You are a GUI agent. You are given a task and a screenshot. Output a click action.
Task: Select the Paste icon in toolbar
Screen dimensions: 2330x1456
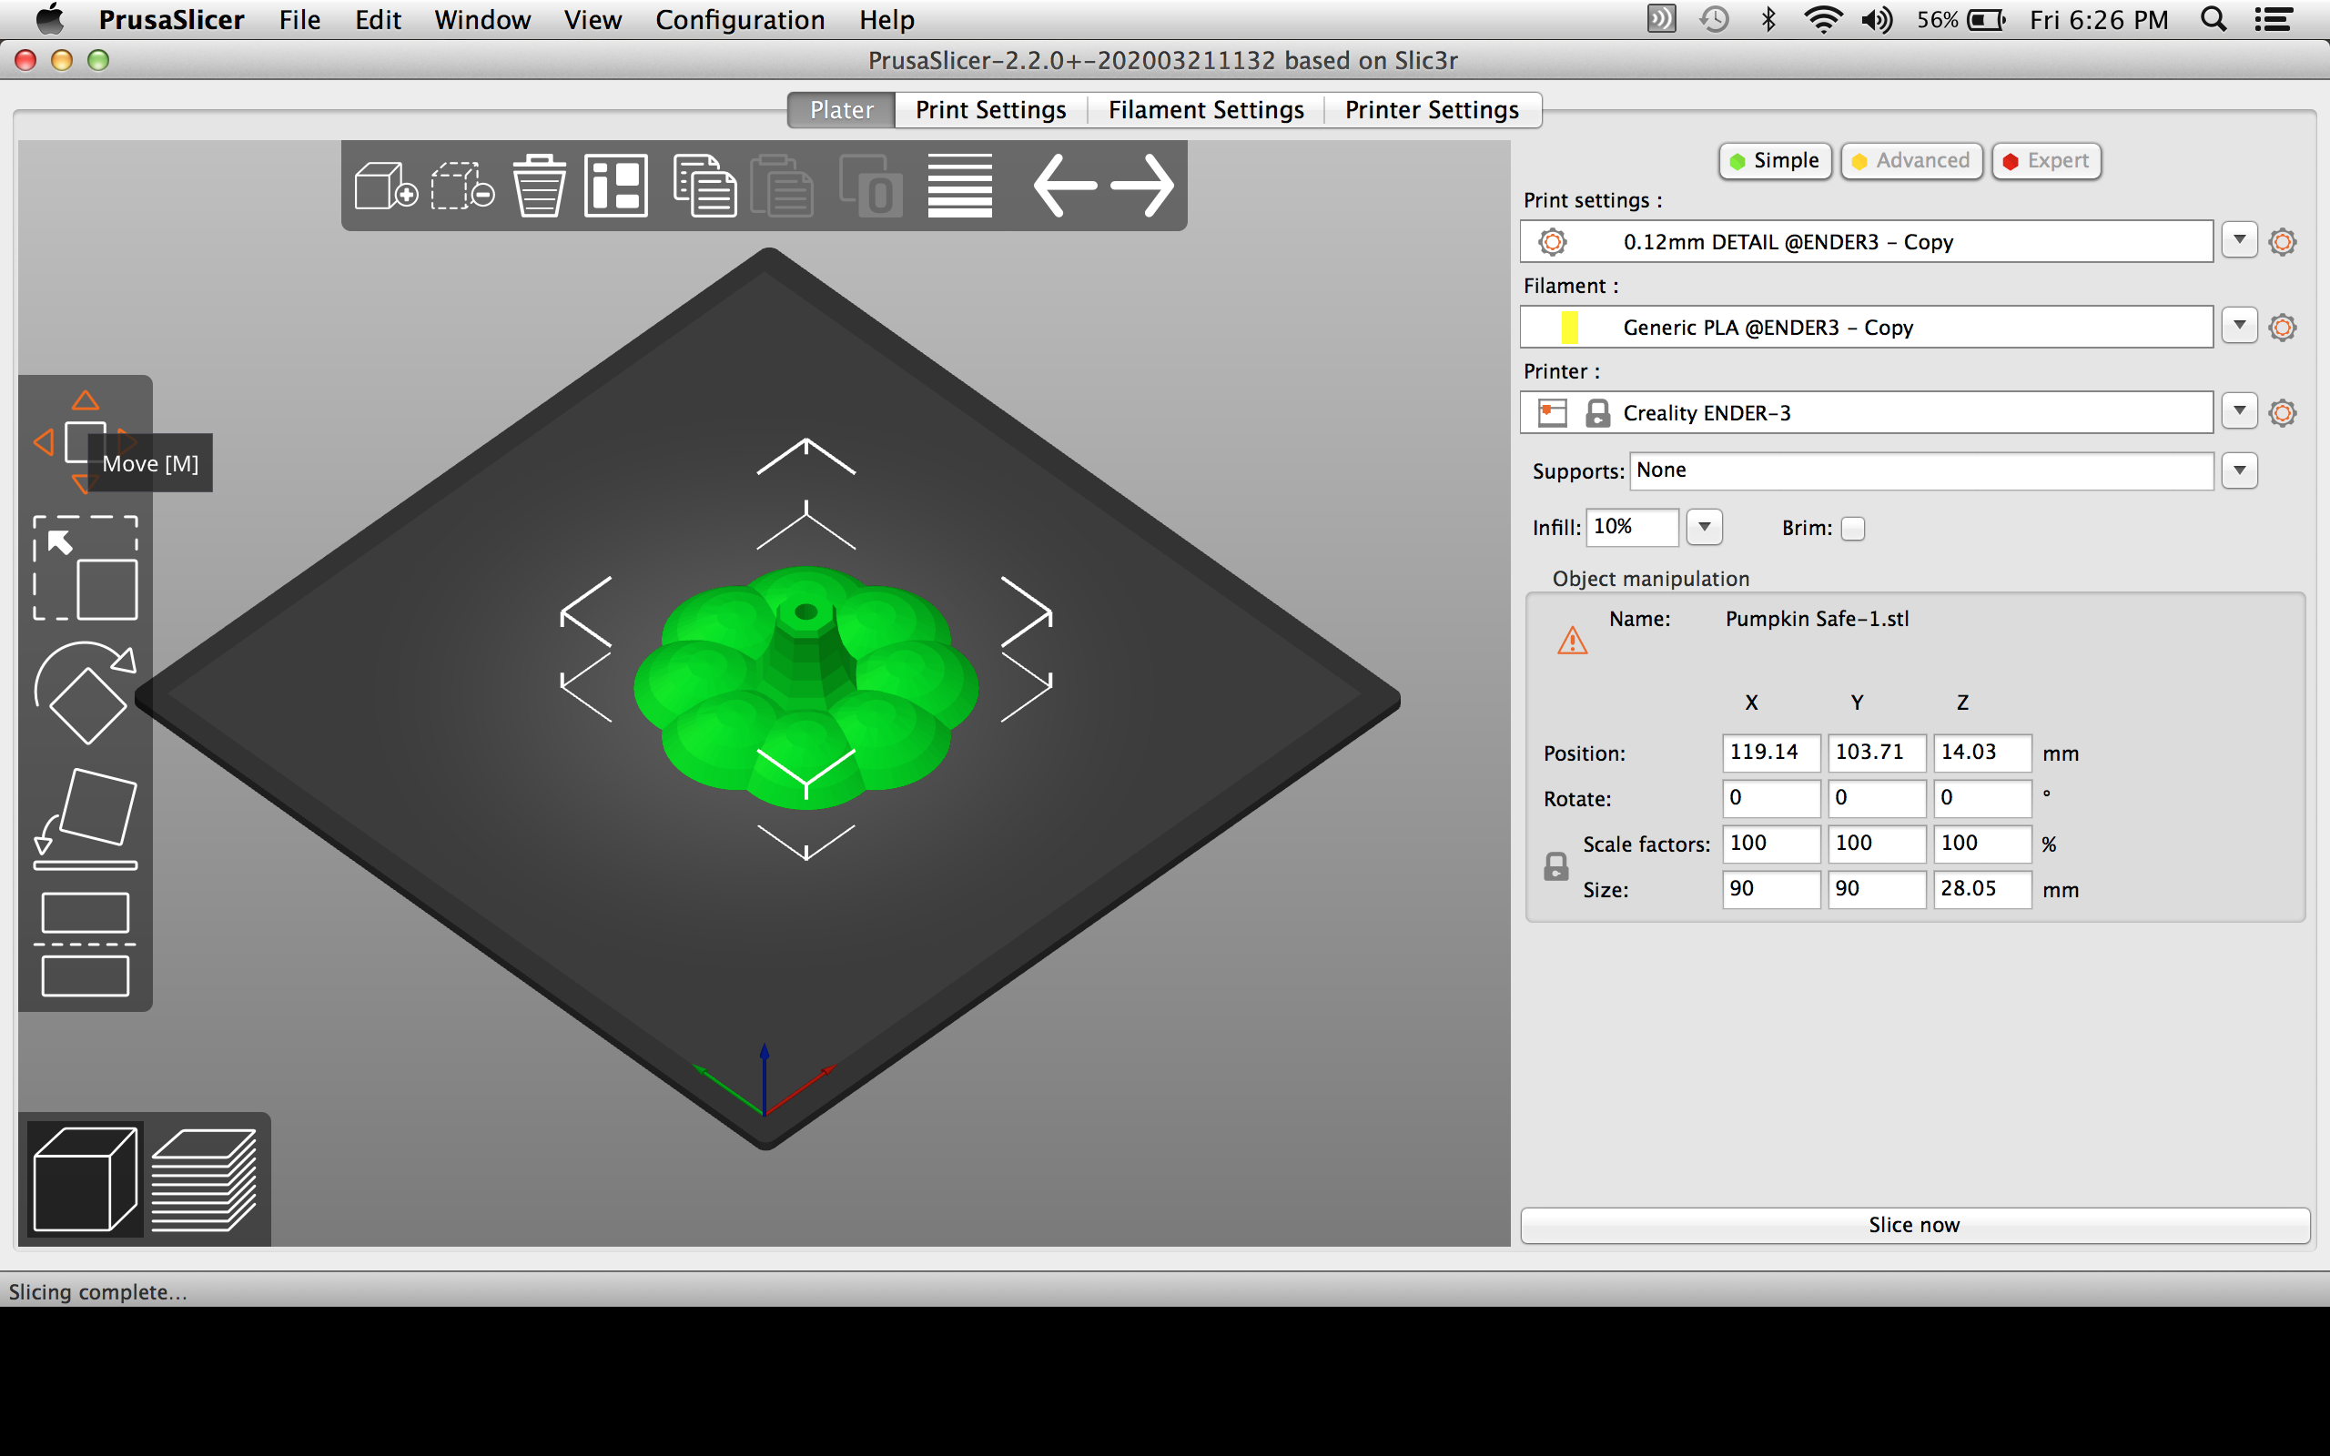[x=782, y=185]
